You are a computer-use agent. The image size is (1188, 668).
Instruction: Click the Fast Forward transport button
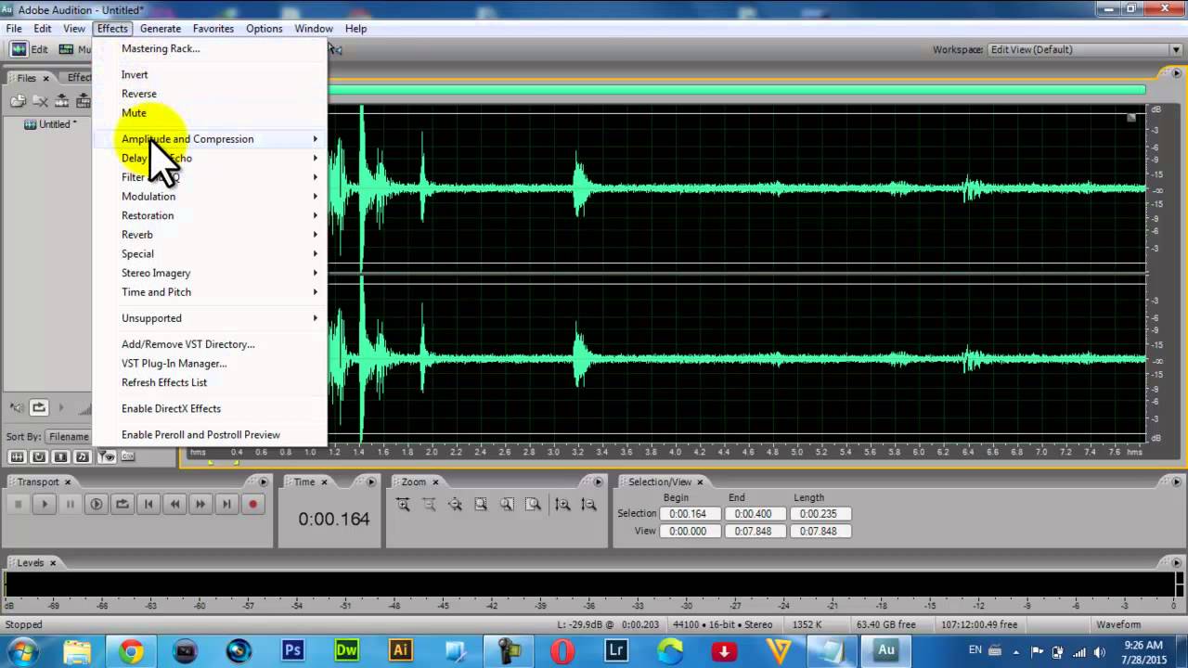(200, 504)
